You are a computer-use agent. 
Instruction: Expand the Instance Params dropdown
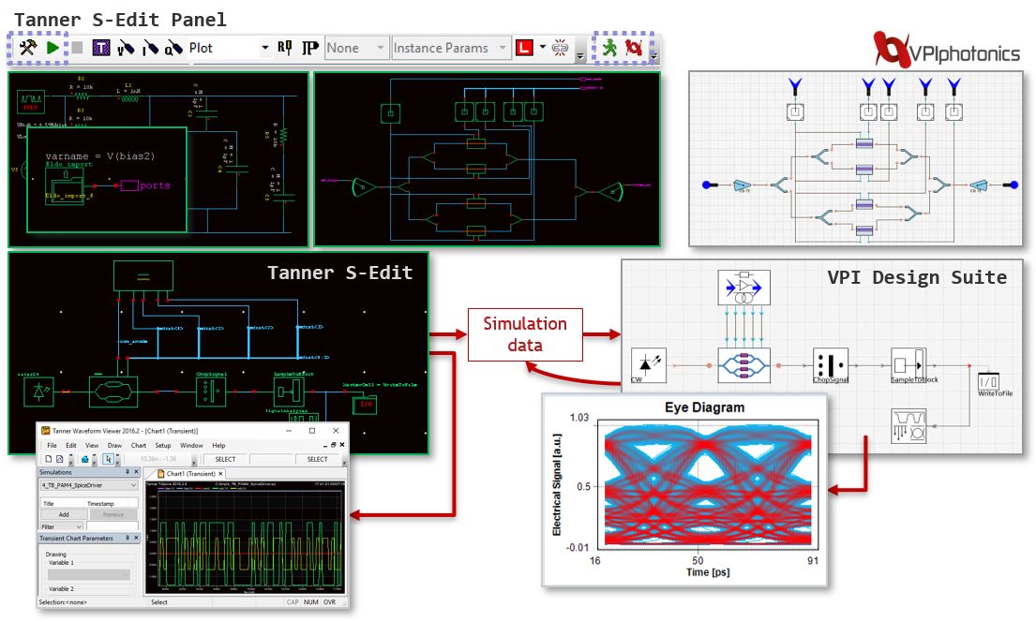(503, 48)
